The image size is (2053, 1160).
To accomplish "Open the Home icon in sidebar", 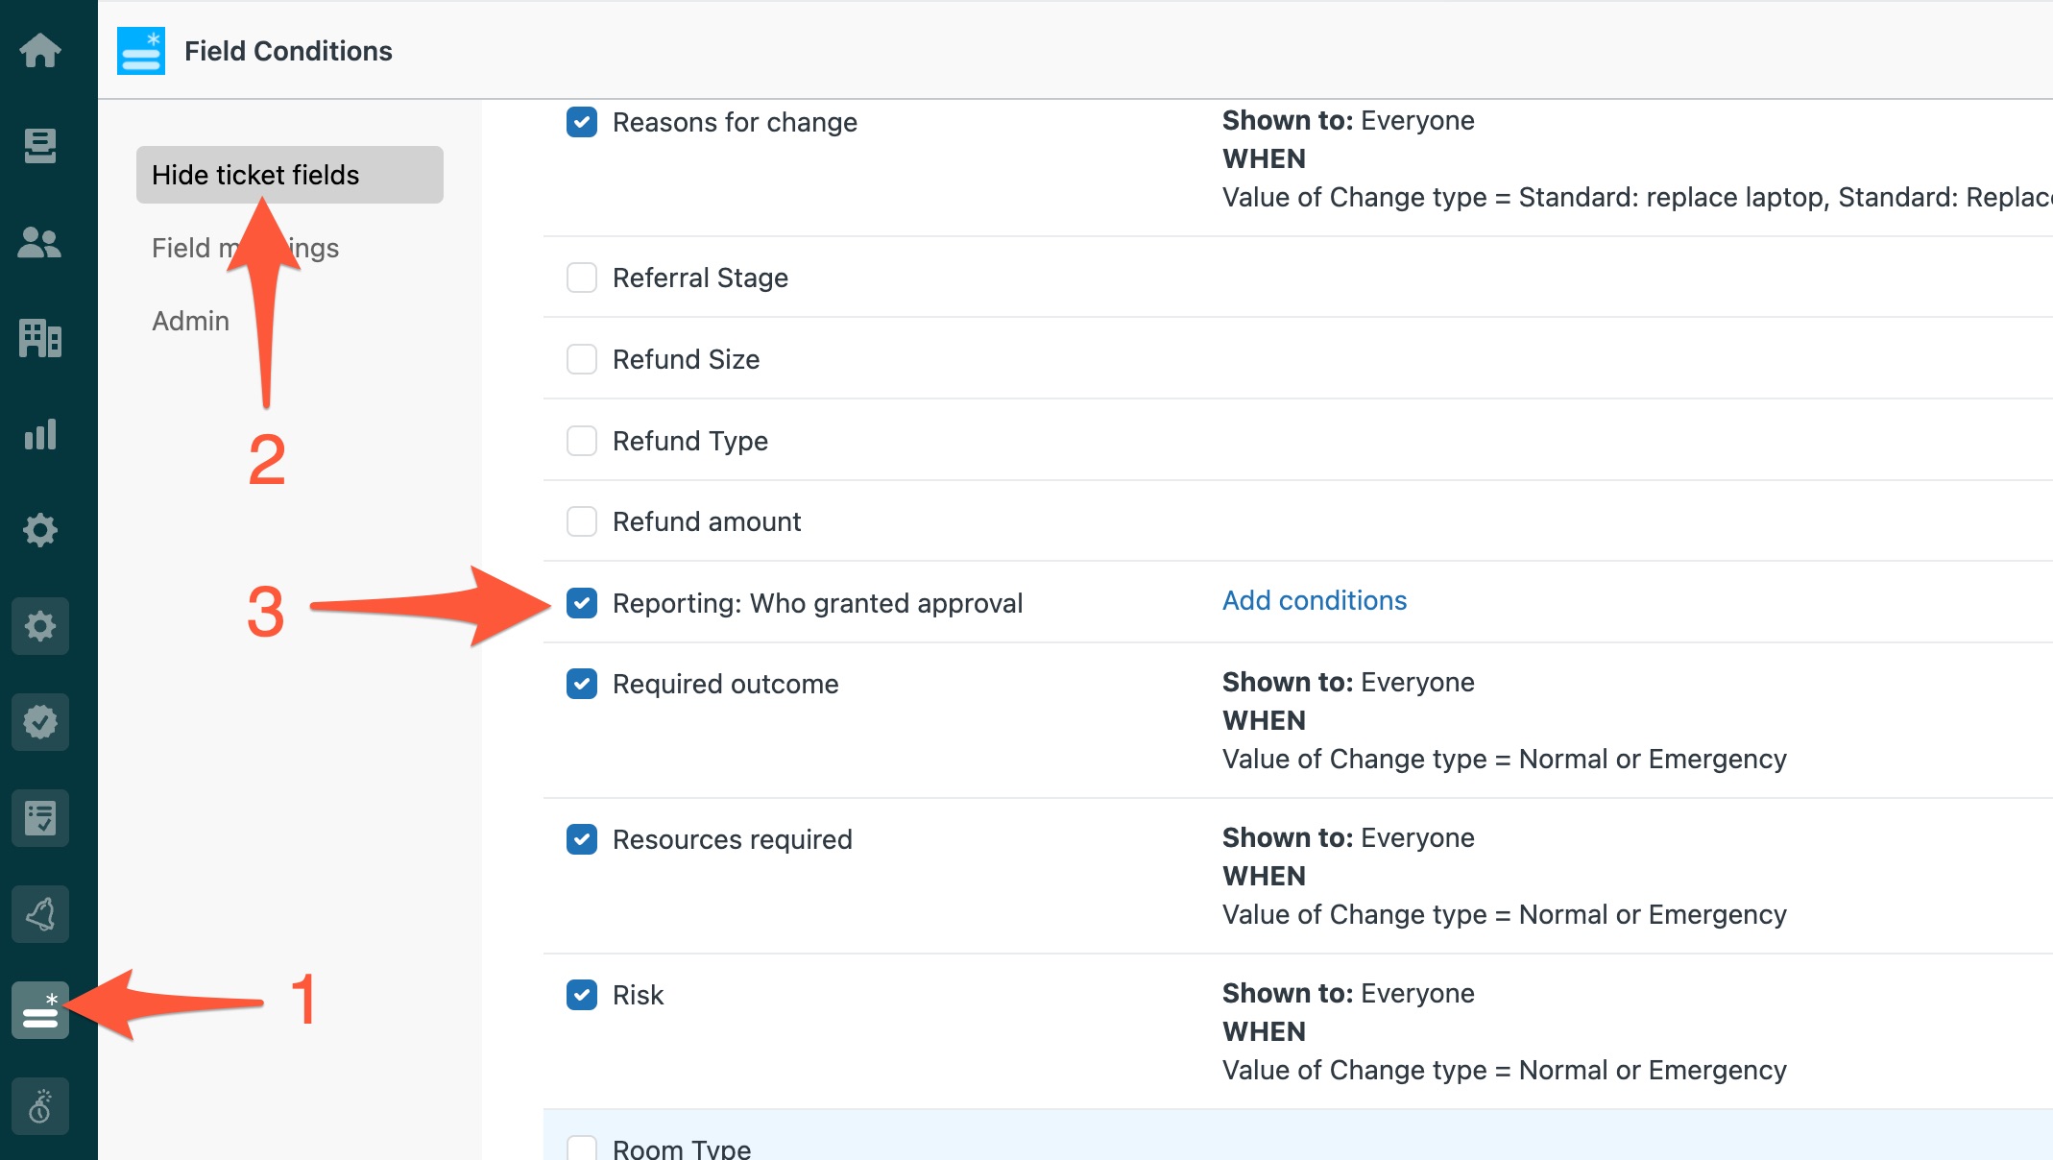I will (40, 50).
